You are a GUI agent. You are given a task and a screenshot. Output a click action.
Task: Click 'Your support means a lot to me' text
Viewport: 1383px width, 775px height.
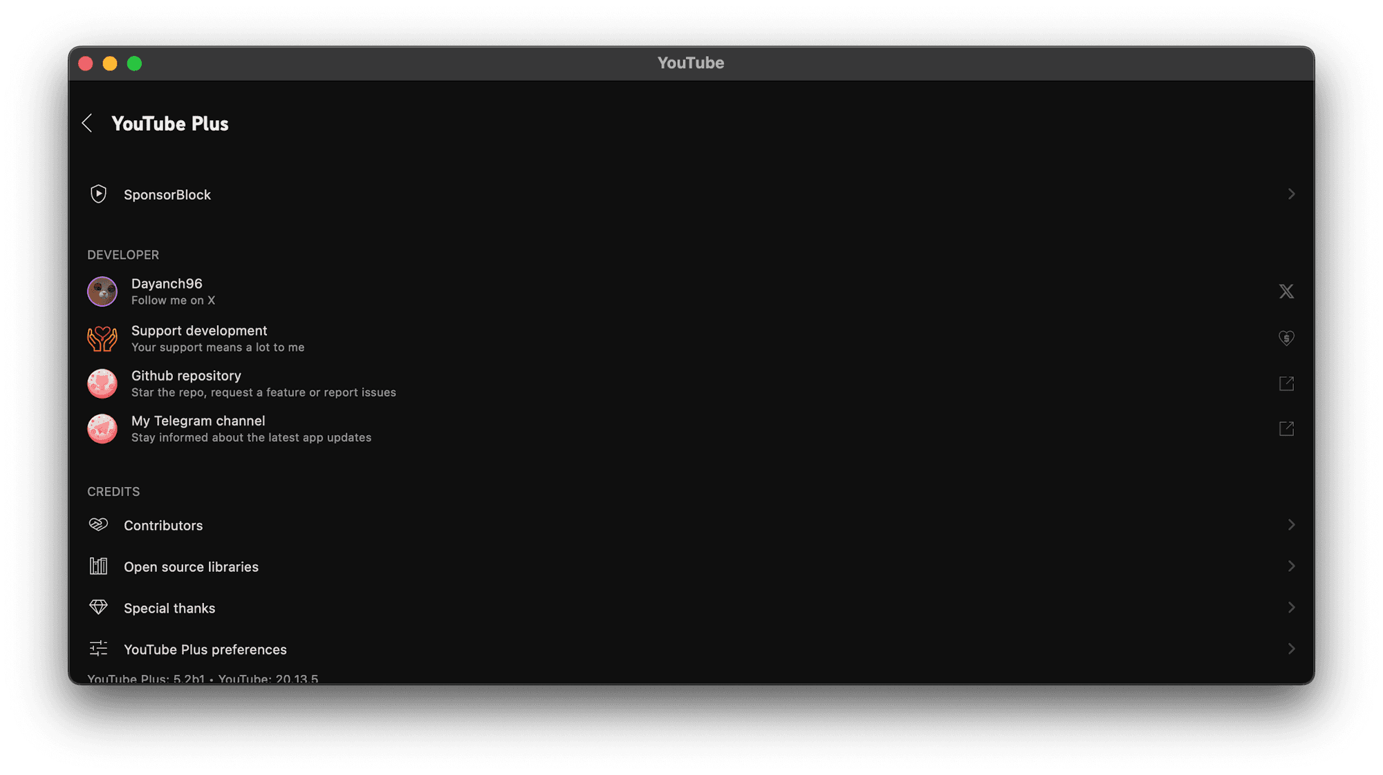(x=218, y=347)
